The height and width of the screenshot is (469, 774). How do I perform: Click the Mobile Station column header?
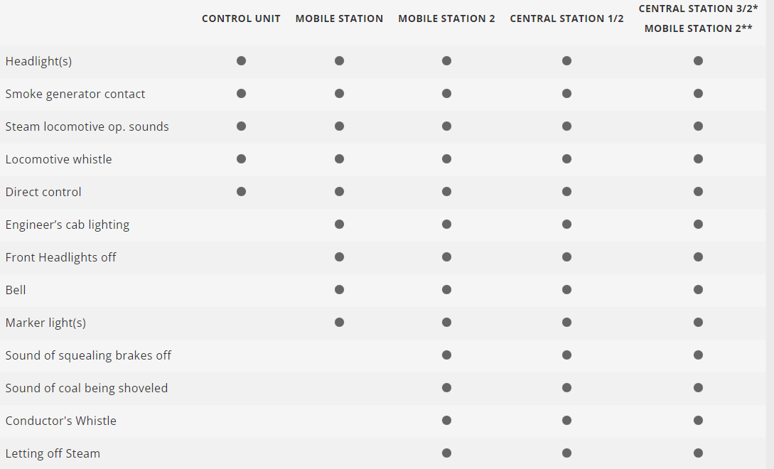[x=339, y=18]
